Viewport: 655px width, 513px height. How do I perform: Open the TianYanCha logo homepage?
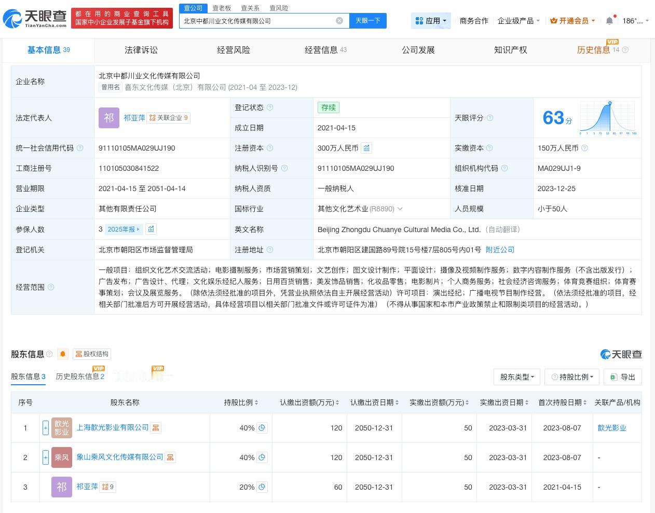point(35,19)
